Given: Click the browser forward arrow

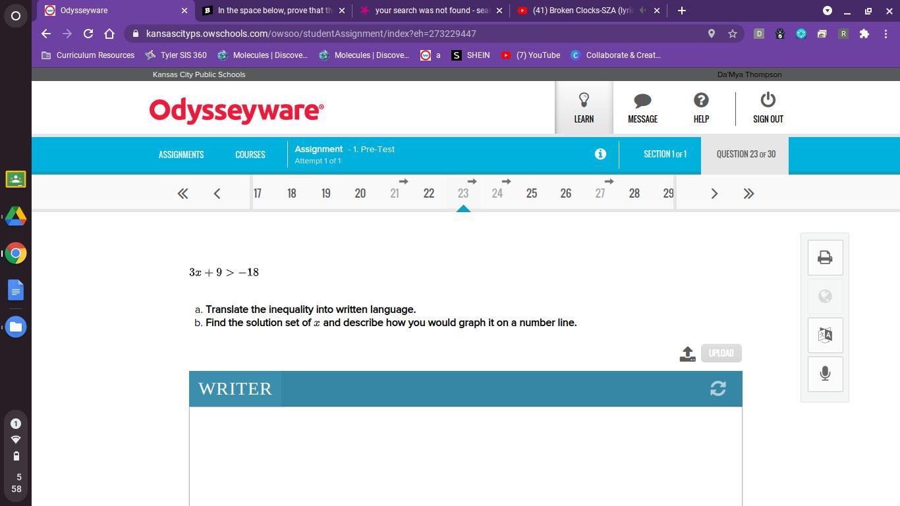Looking at the screenshot, I should (67, 34).
